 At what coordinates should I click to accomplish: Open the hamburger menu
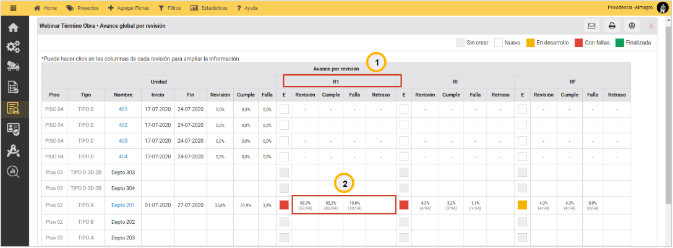click(x=13, y=8)
